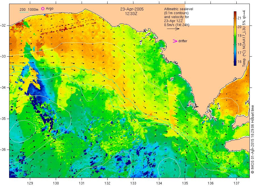Screen dimensions: 256x187
Task: Click the 18 value on color bar
Action: 239,44
